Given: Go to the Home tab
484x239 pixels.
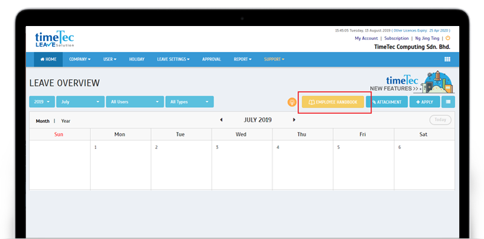Looking at the screenshot, I should point(48,59).
